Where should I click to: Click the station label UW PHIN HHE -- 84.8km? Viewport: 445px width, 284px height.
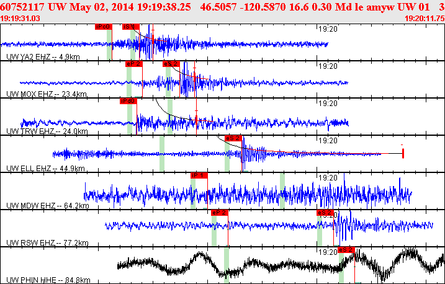(x=48, y=280)
